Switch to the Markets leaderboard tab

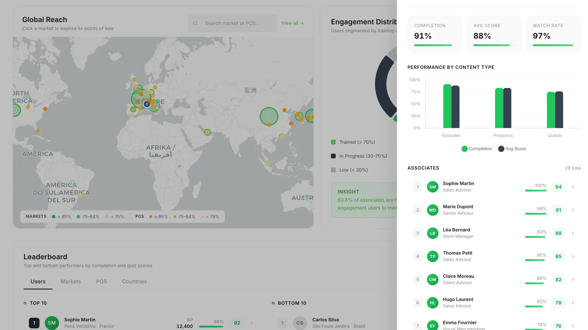click(71, 282)
